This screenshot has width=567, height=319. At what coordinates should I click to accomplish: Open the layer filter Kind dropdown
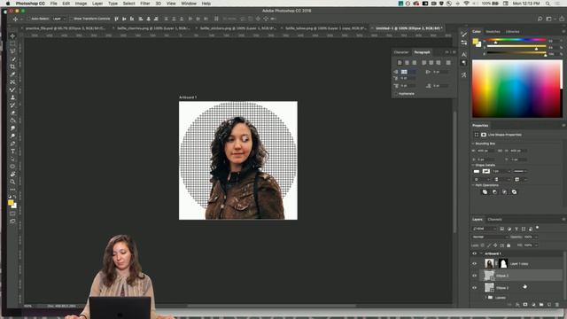point(485,229)
